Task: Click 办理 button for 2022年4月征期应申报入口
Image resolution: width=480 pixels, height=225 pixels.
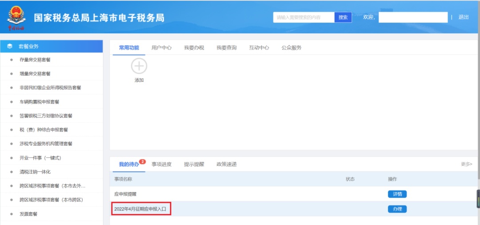Action: click(397, 209)
